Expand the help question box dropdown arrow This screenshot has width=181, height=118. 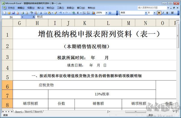click(x=168, y=8)
